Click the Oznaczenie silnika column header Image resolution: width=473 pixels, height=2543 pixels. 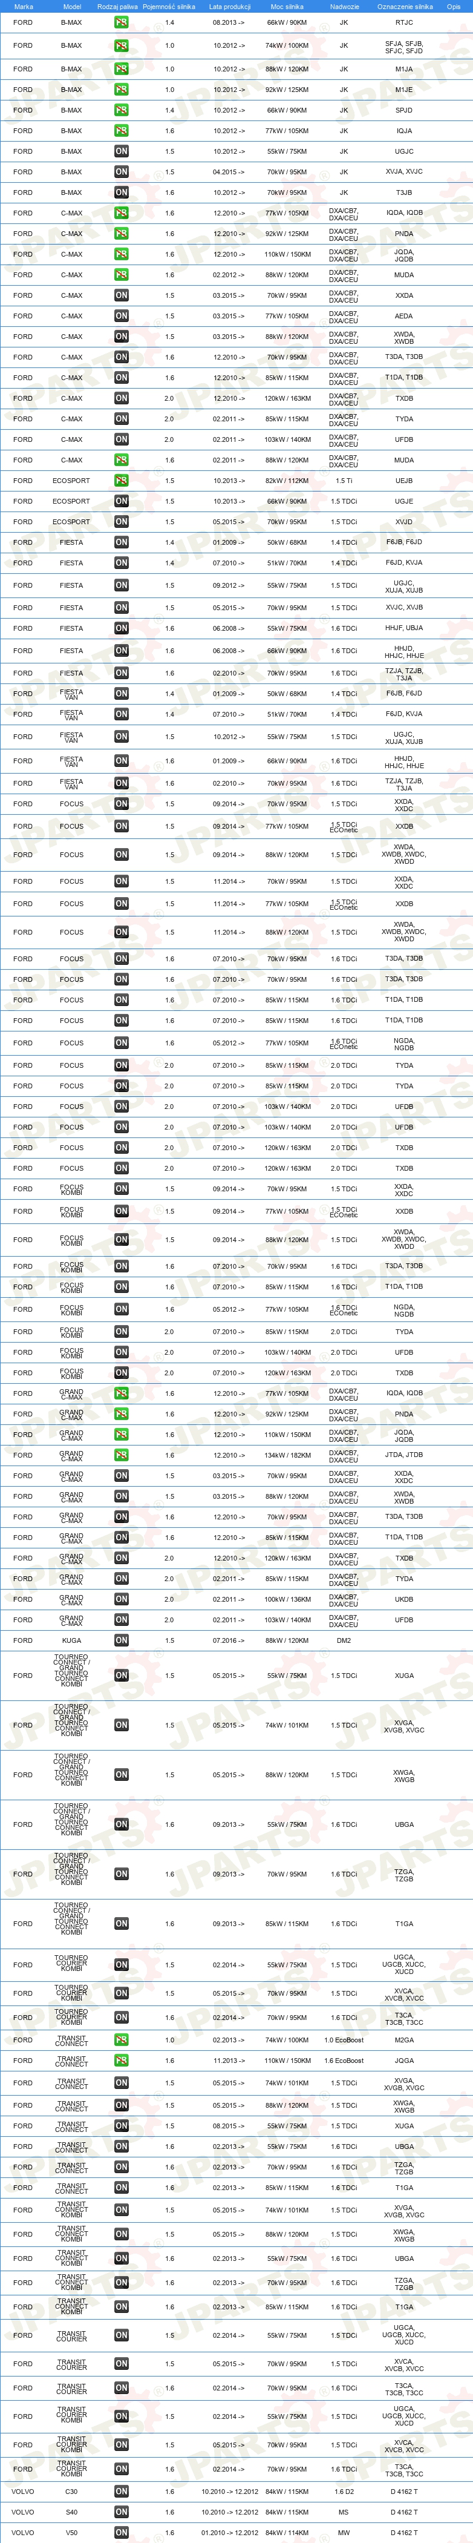(404, 6)
